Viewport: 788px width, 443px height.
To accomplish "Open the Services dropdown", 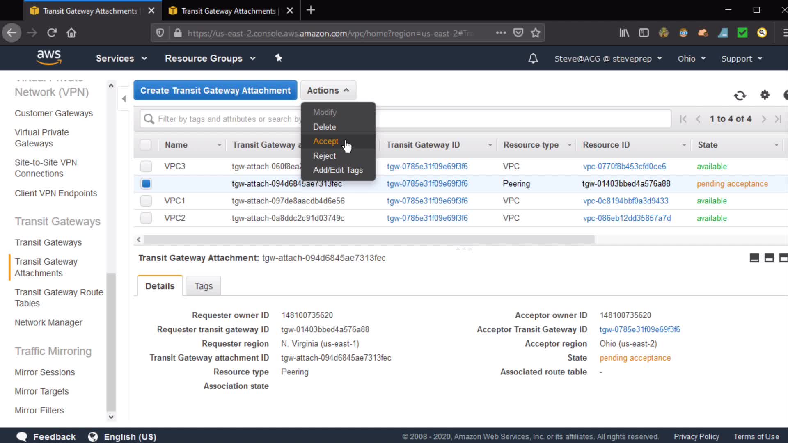I will tap(121, 58).
